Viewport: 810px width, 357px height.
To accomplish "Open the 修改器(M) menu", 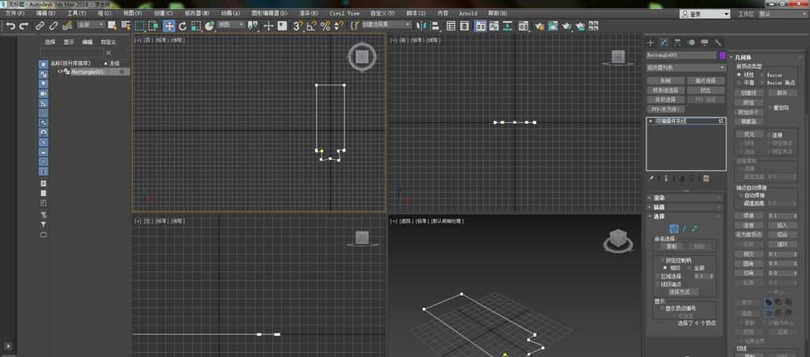I will tap(197, 13).
